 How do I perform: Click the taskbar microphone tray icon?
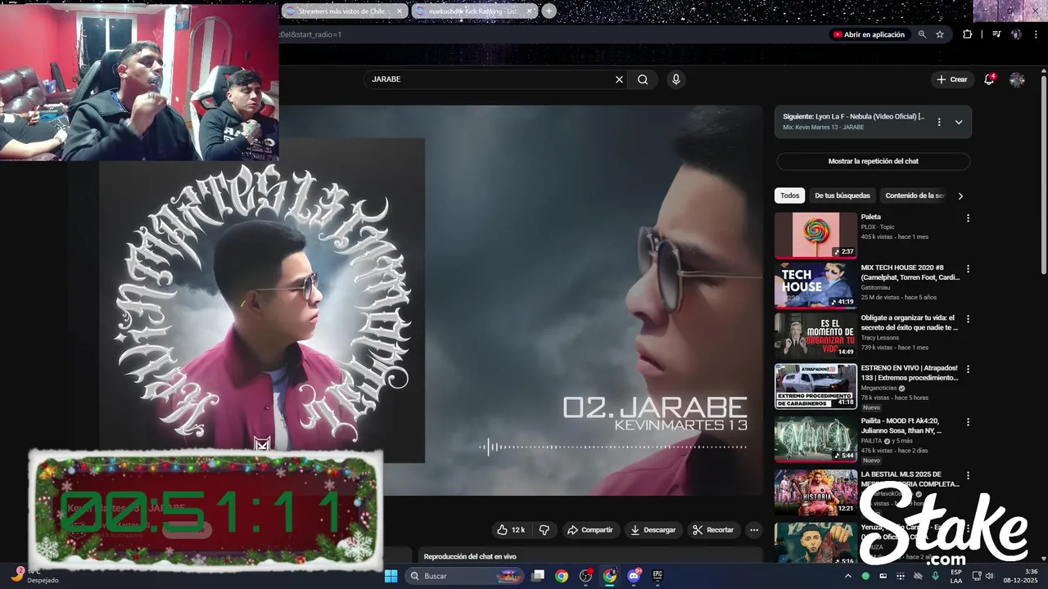936,576
